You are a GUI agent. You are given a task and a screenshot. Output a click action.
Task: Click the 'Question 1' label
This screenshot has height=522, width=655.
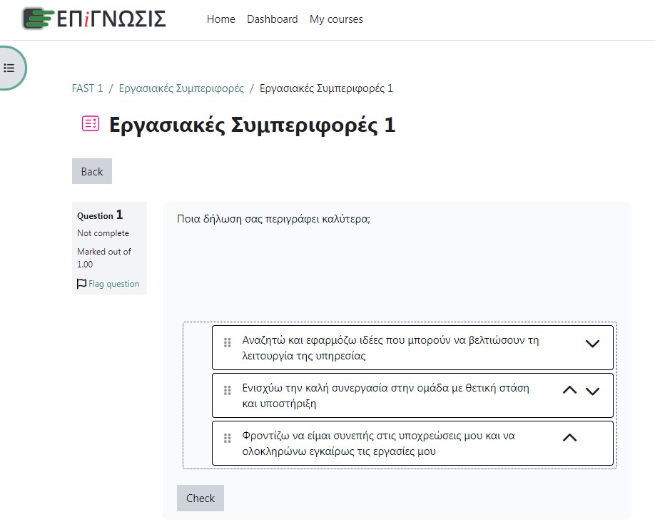[100, 215]
